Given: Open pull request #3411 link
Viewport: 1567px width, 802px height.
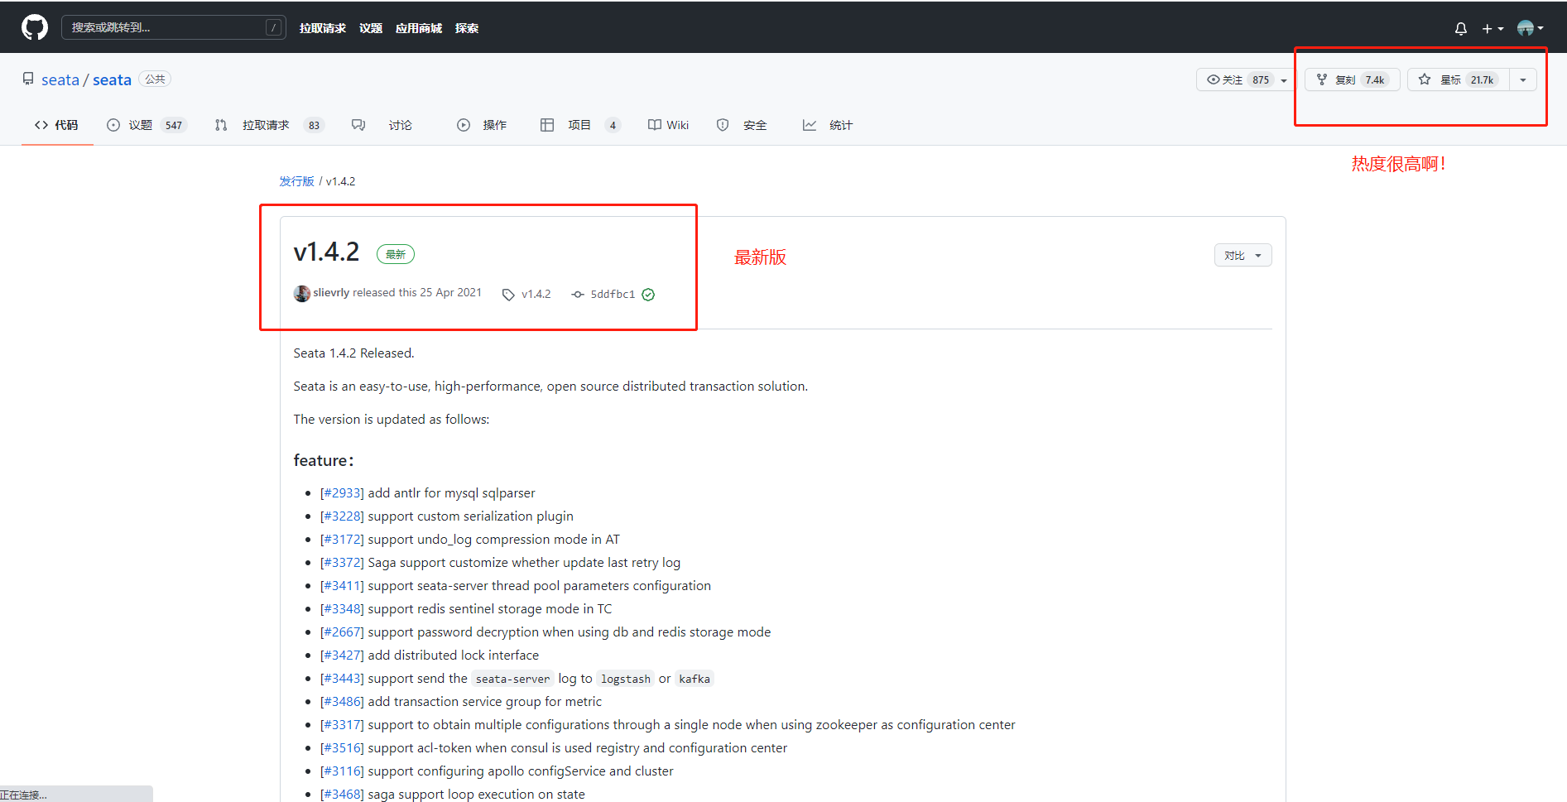Looking at the screenshot, I should coord(342,586).
